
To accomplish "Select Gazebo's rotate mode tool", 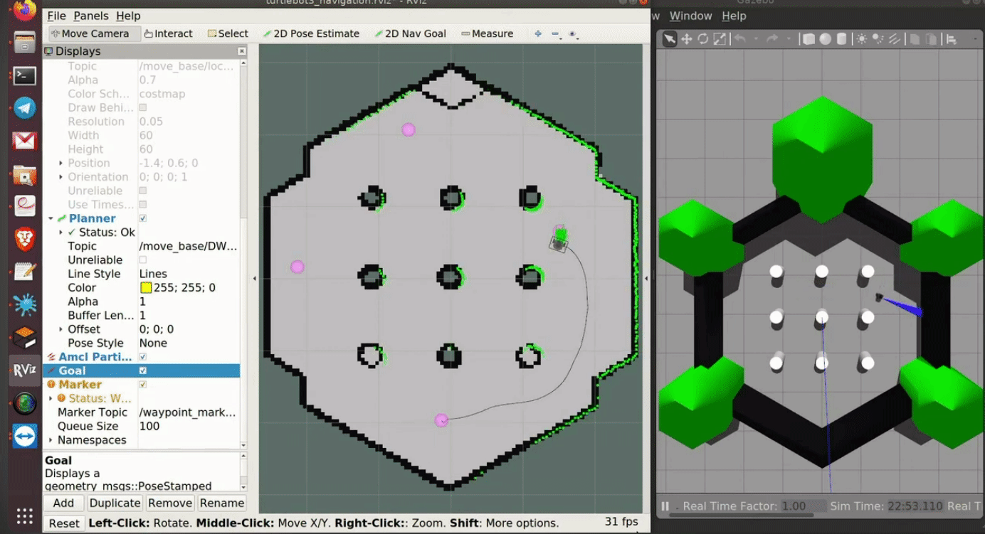I will (x=702, y=38).
